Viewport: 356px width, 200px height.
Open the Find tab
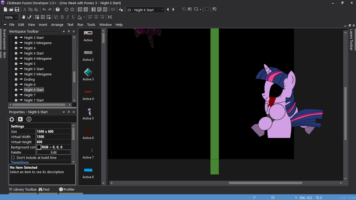pyautogui.click(x=44, y=189)
